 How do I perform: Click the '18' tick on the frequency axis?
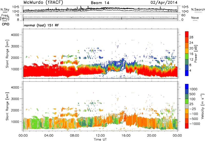point(17,15)
